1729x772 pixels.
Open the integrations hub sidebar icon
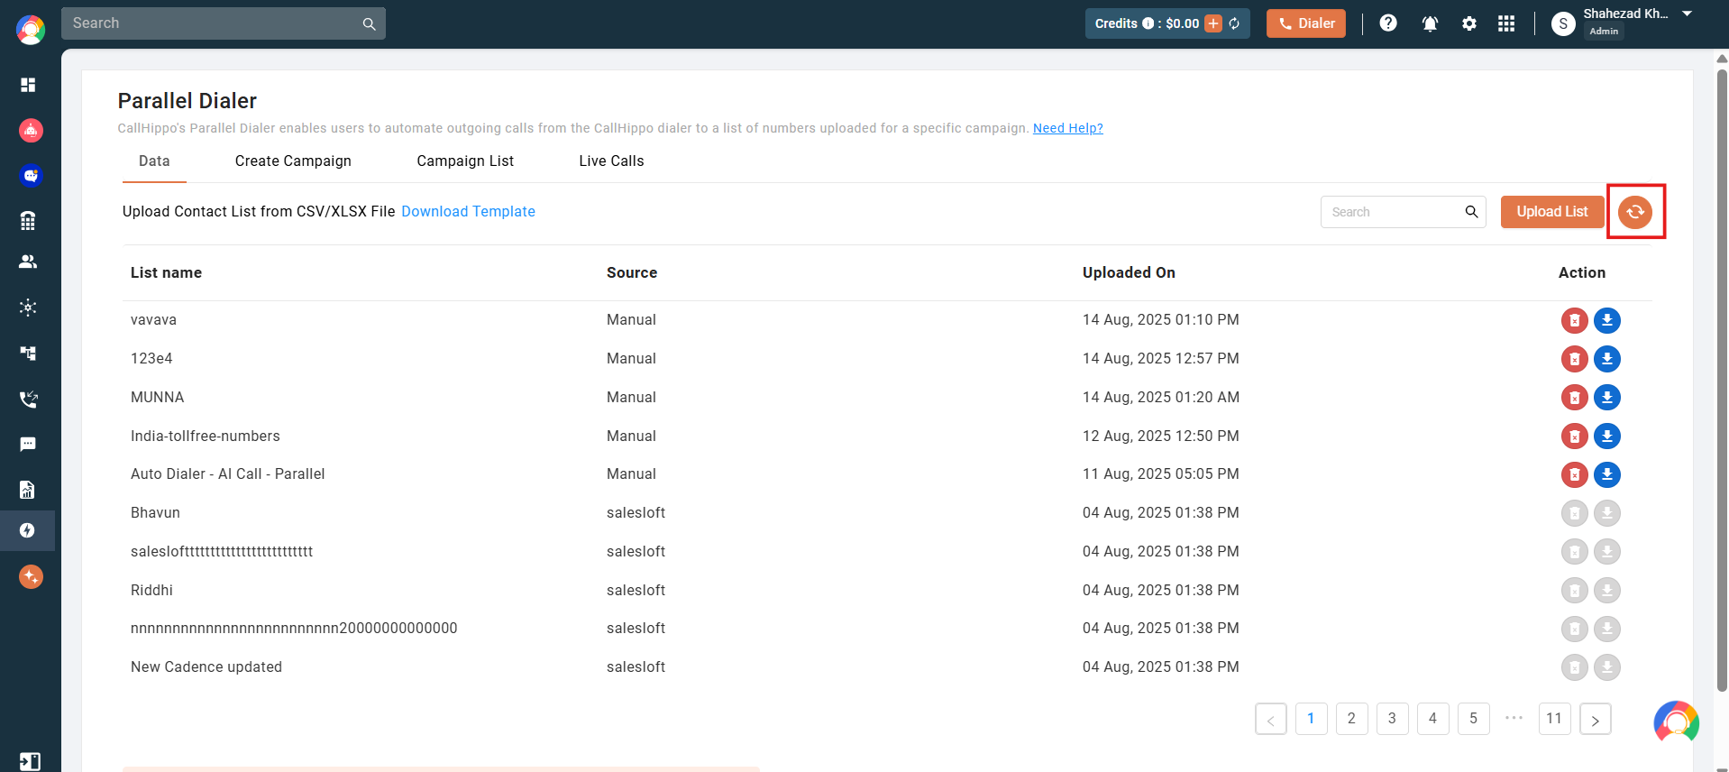coord(28,308)
